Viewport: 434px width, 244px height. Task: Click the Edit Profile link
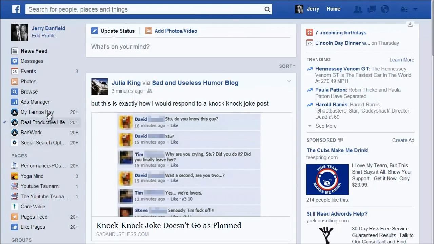pos(43,36)
